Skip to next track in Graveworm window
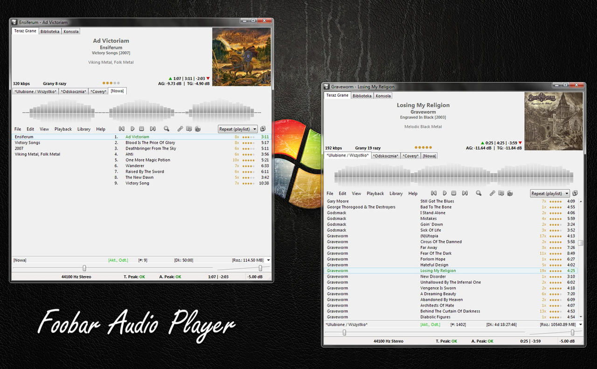597x369 pixels. point(465,193)
